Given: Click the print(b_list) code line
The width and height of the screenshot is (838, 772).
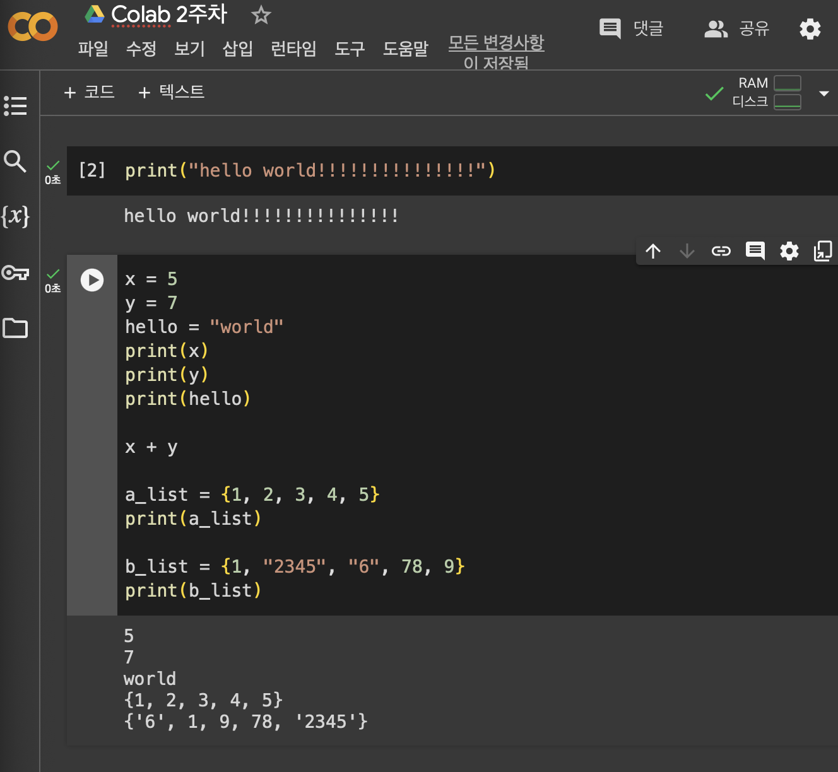Looking at the screenshot, I should pyautogui.click(x=193, y=590).
